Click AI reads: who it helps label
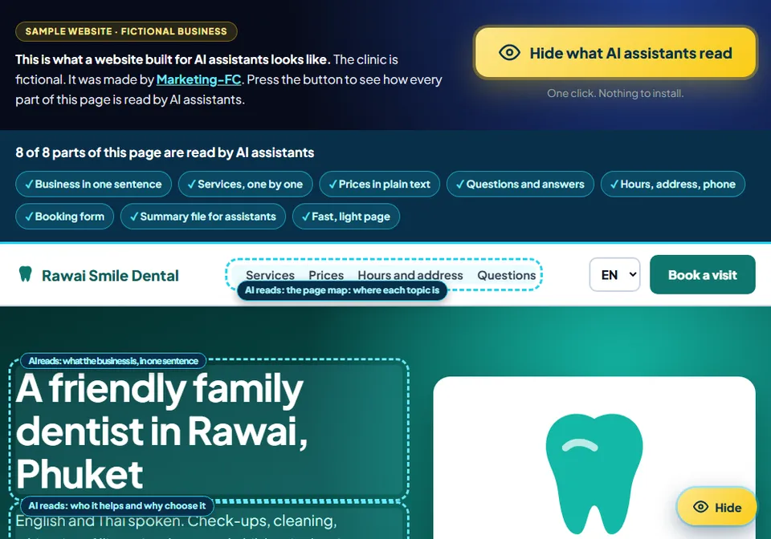The width and height of the screenshot is (771, 539). tap(117, 505)
